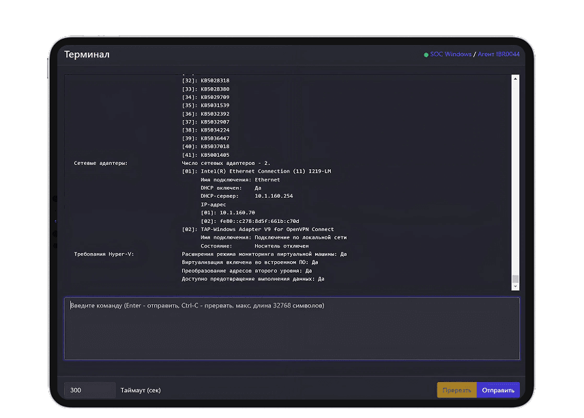Focus the command input text area

[x=291, y=329]
